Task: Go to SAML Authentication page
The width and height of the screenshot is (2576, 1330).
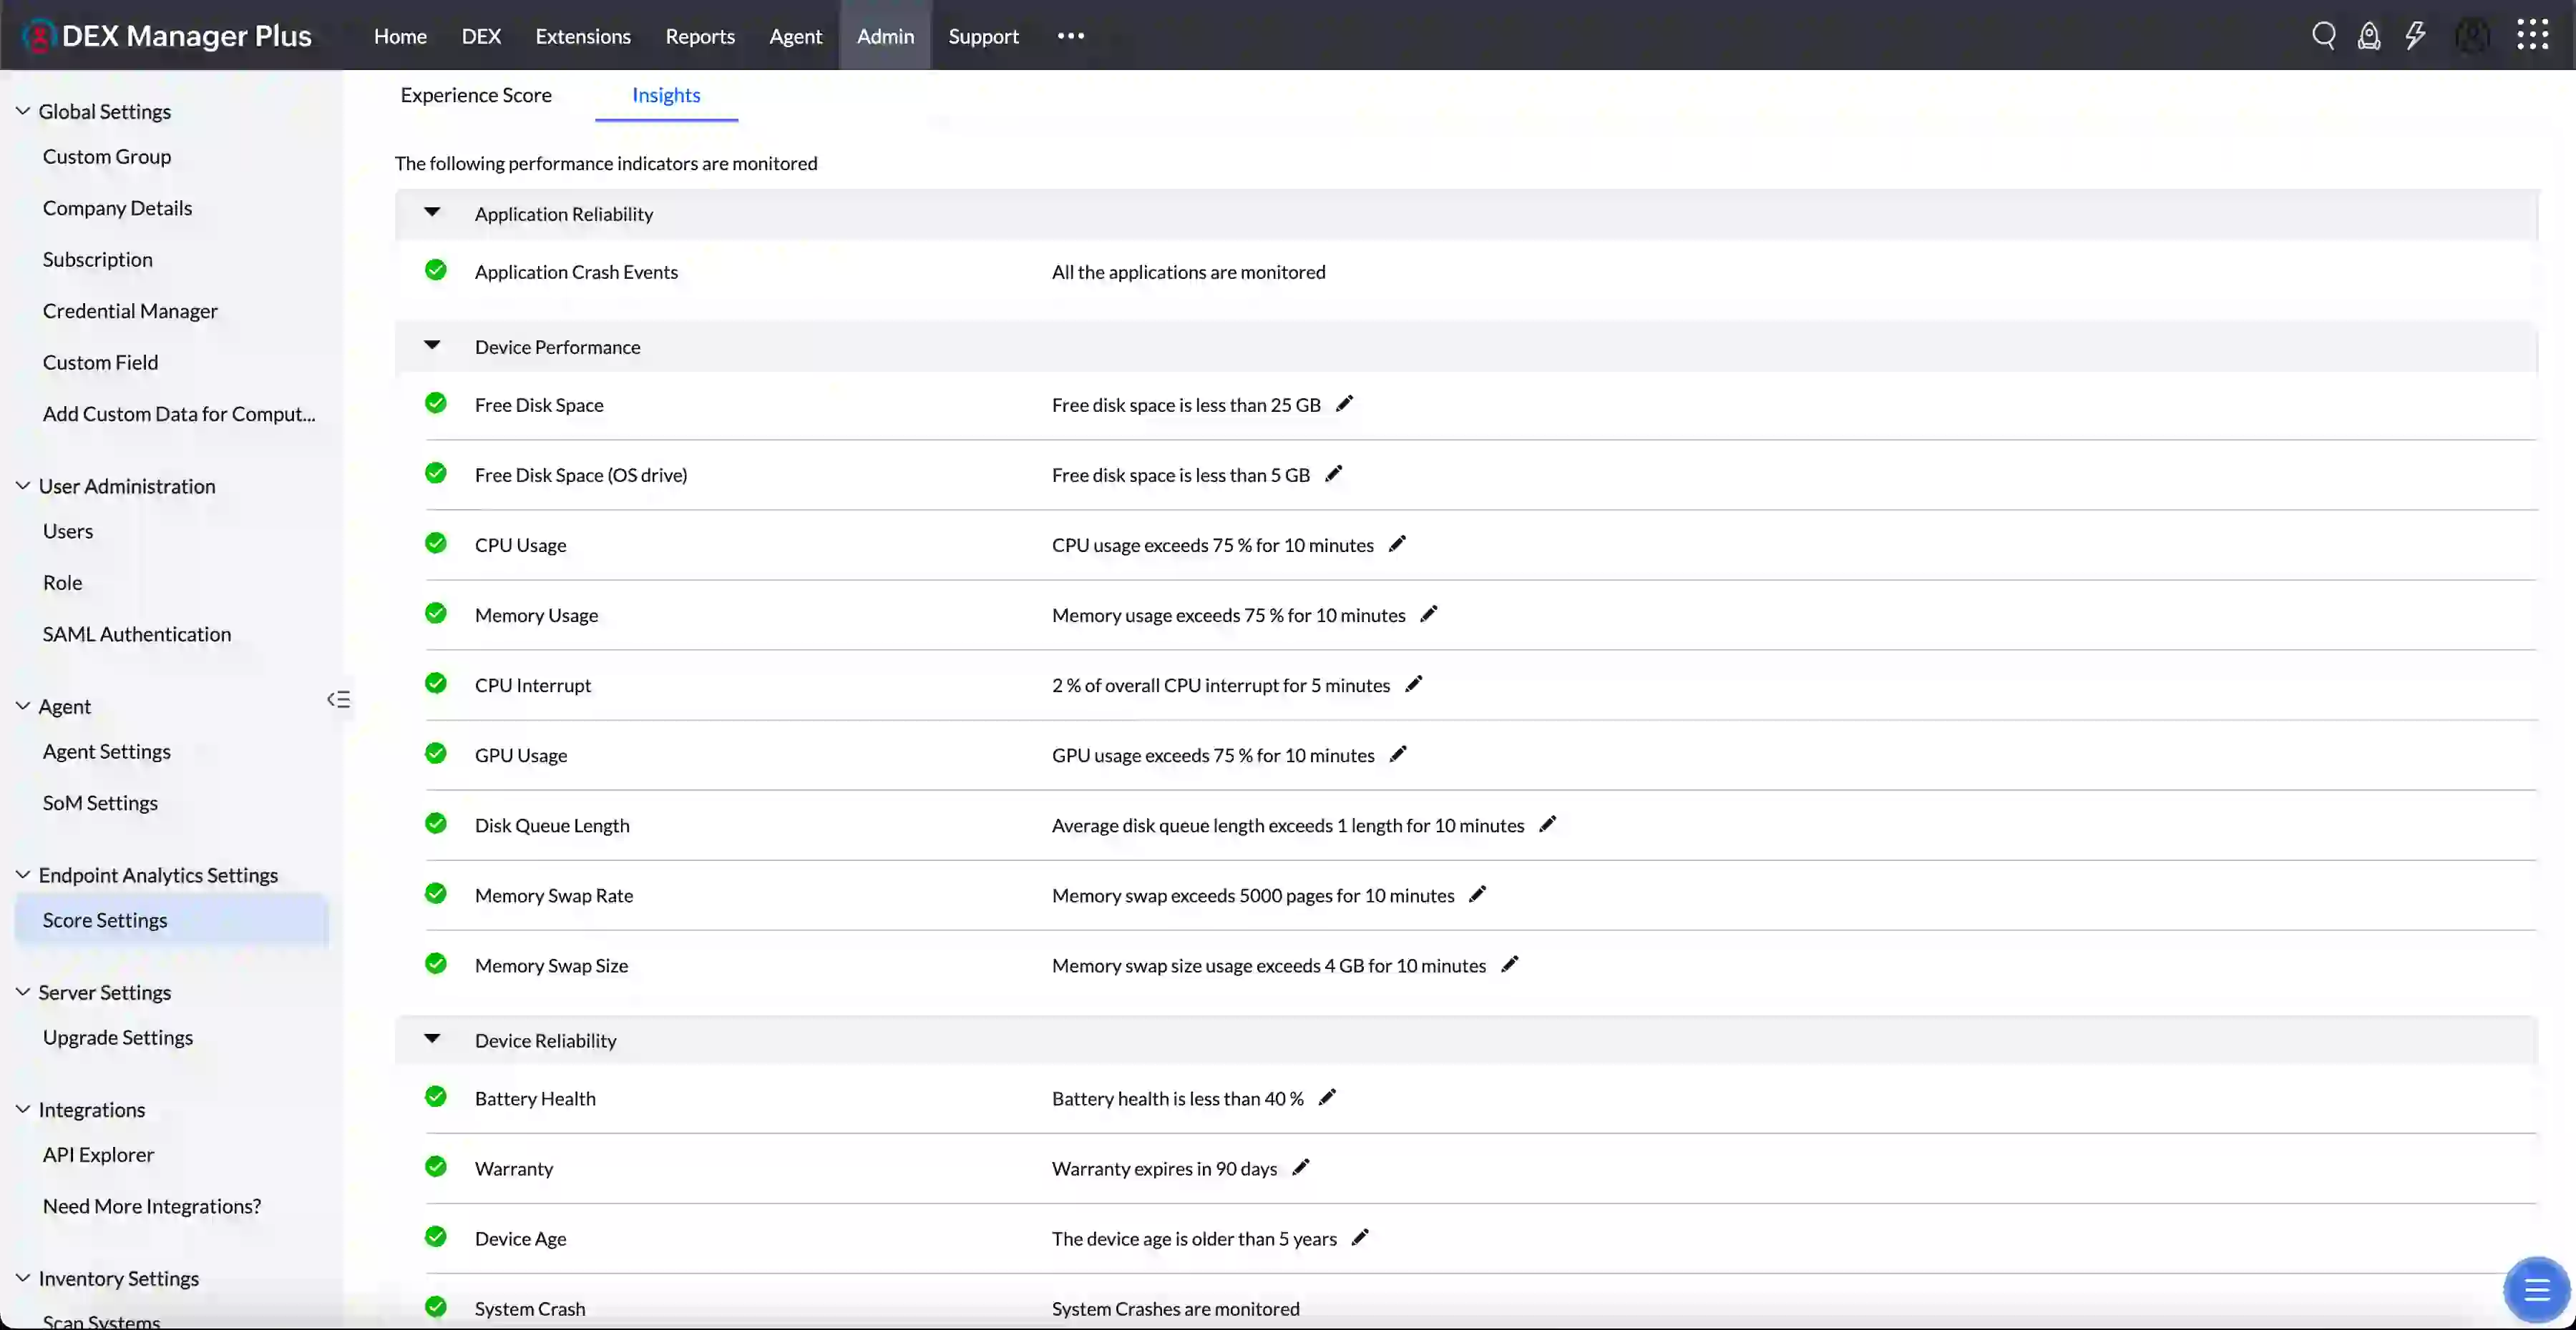Action: tap(137, 634)
